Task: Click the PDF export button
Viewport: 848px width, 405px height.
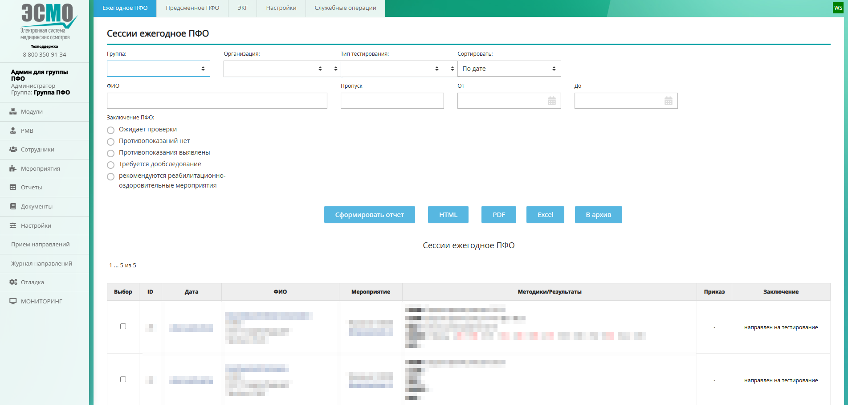Action: click(499, 215)
